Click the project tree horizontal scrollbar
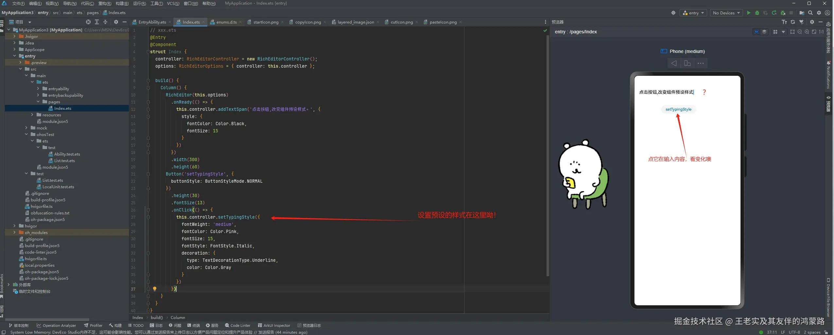This screenshot has width=834, height=335. [x=47, y=320]
